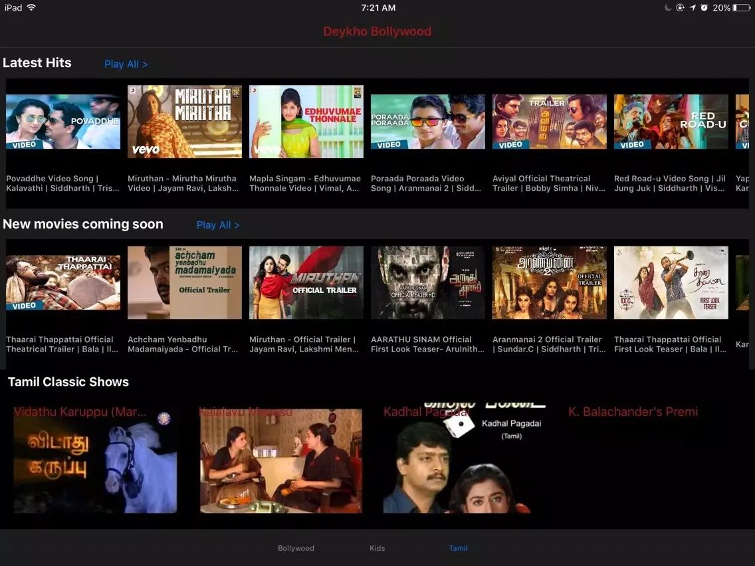Click 'Achcham Yenbadhu Madamaiyada - Official Tr...' text

click(183, 344)
